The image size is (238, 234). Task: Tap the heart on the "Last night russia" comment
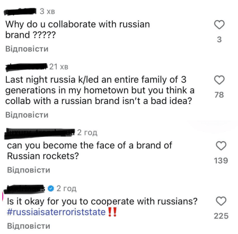point(219,80)
